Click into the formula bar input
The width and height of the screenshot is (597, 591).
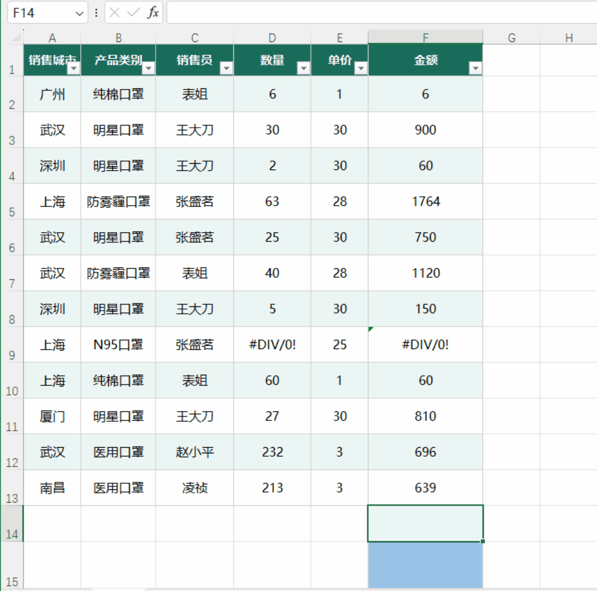point(382,13)
